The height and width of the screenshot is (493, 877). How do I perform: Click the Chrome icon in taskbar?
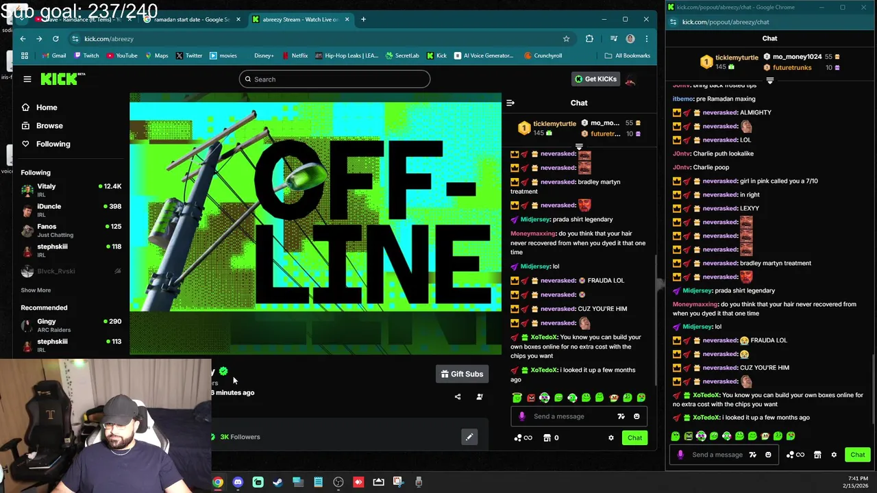(x=217, y=482)
